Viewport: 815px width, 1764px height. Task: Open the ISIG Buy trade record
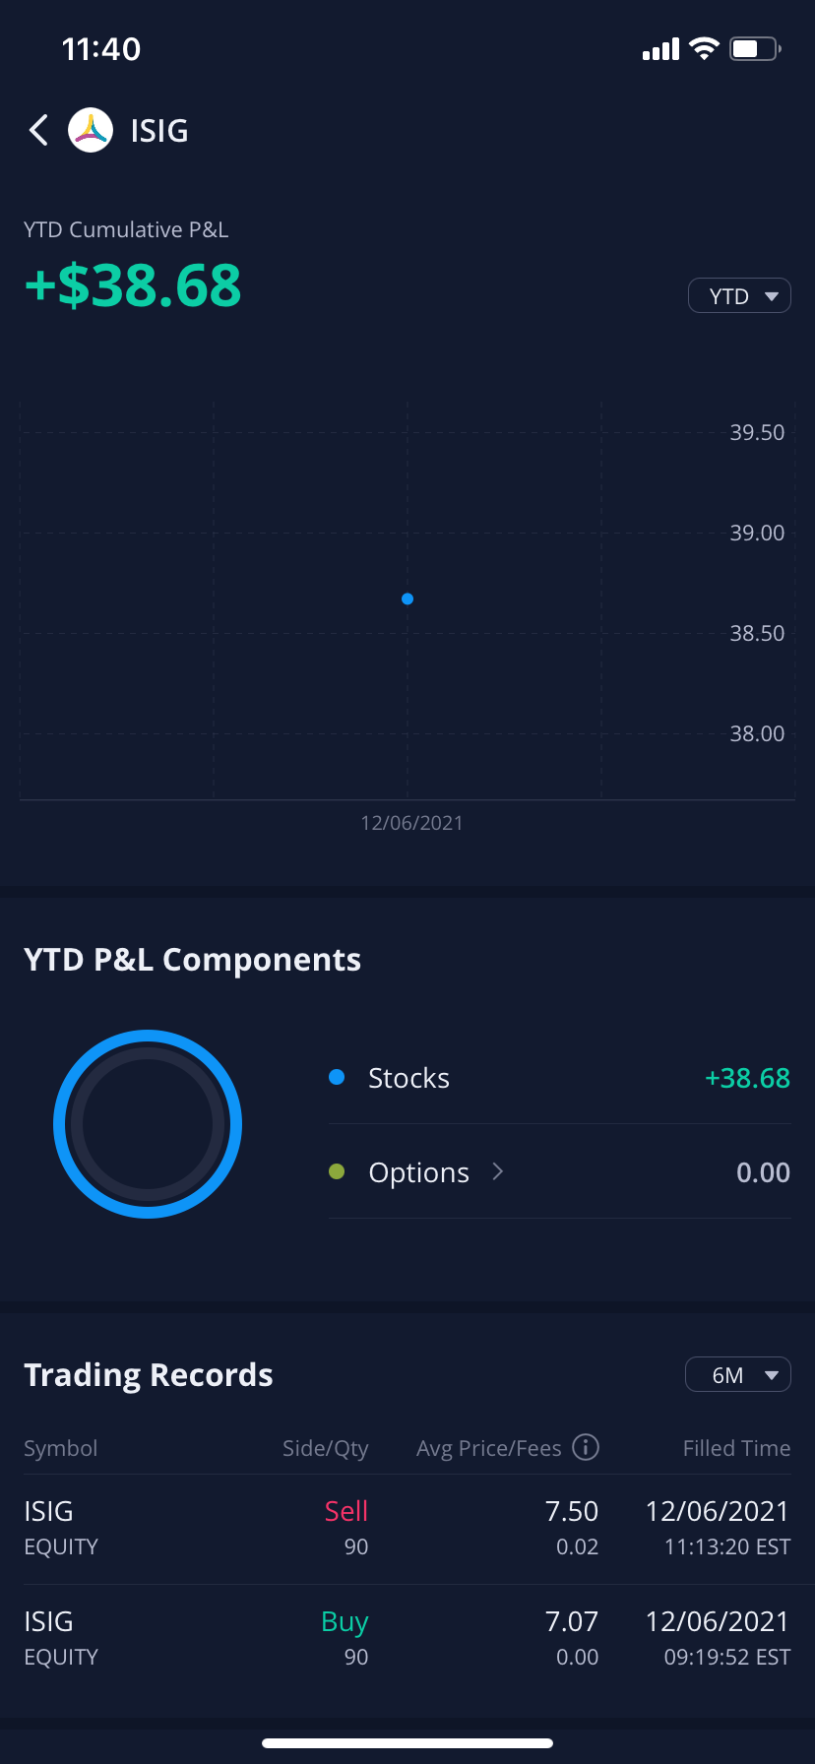[407, 1638]
